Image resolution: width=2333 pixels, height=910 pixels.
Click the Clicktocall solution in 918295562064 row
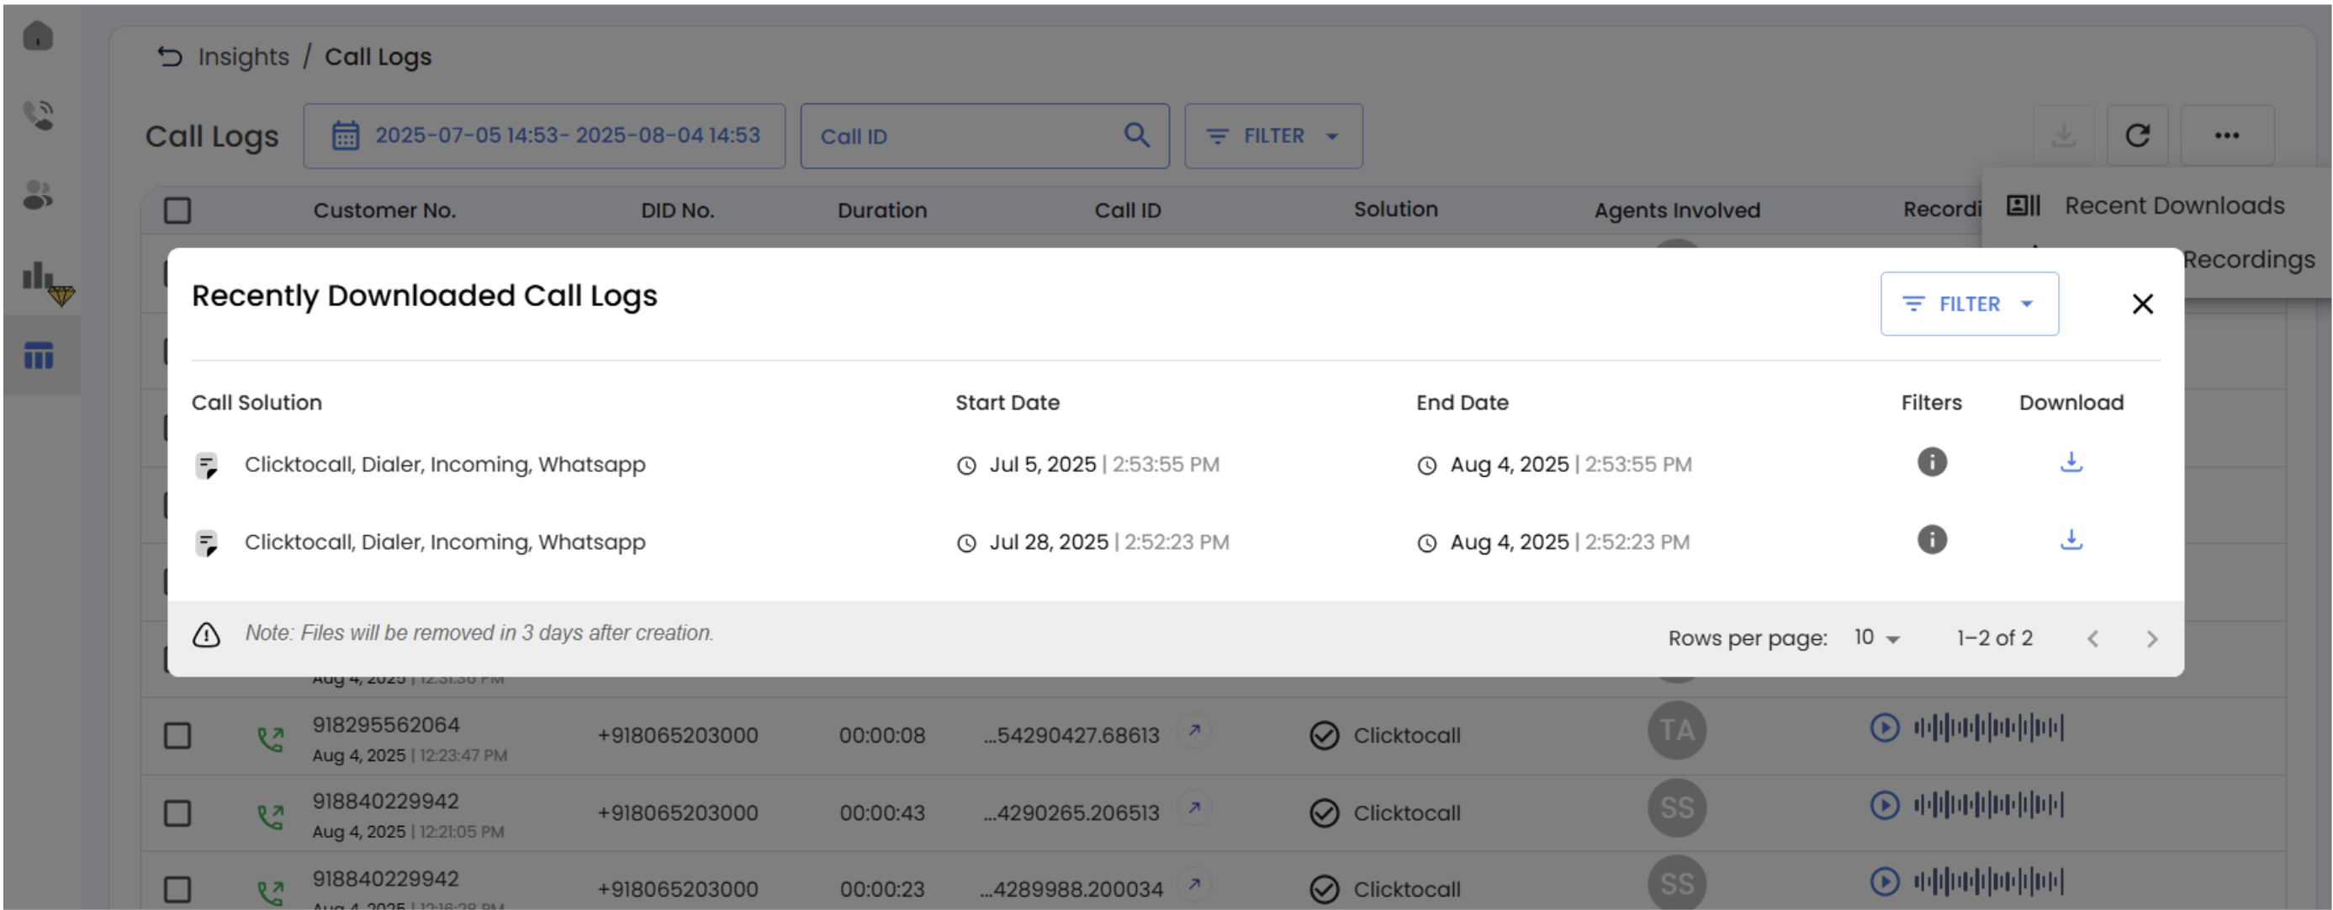click(x=1406, y=736)
